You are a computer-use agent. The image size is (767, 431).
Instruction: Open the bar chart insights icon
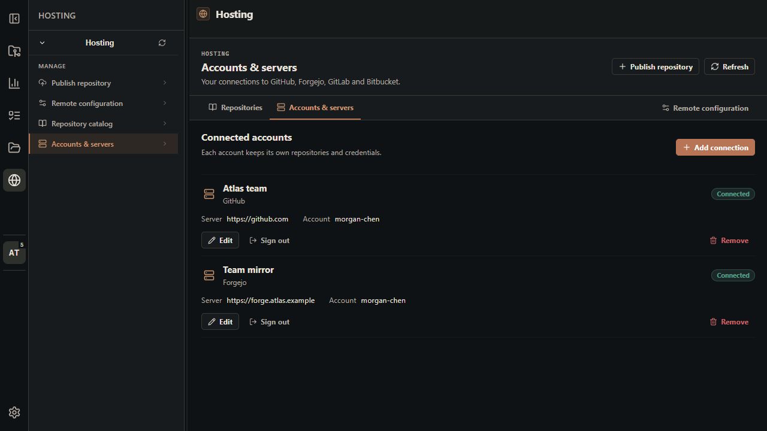tap(14, 83)
